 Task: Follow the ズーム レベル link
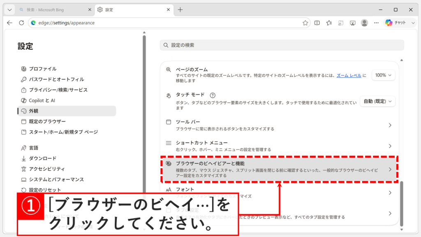pos(349,76)
